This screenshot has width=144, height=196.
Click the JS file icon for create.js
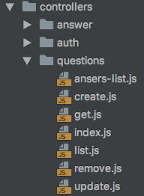64,97
